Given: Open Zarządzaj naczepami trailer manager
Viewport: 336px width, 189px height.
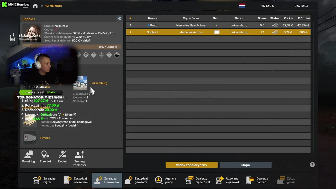Looking at the screenshot, I should pos(76,180).
